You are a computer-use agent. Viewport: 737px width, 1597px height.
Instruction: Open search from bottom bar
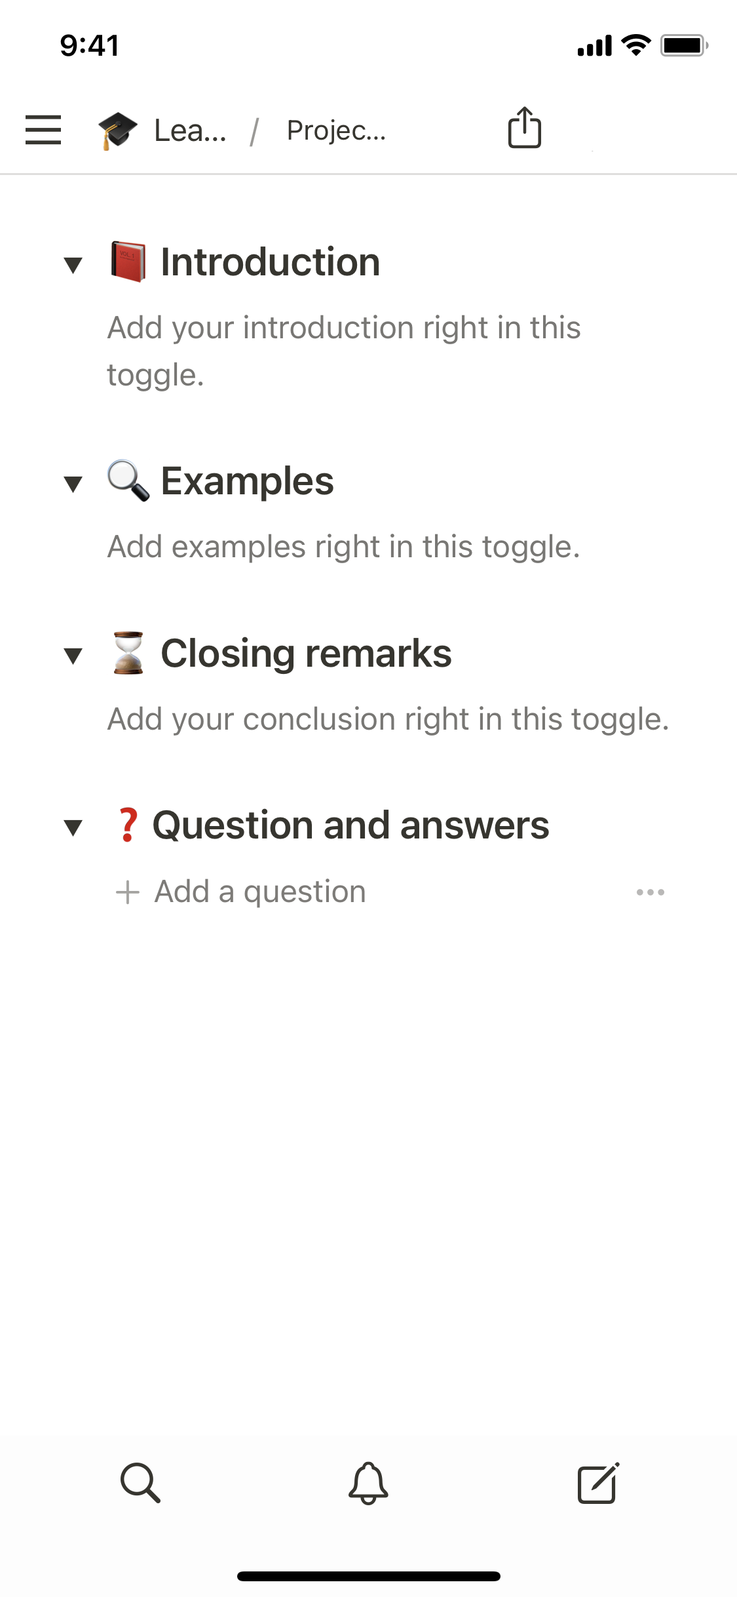pyautogui.click(x=140, y=1482)
